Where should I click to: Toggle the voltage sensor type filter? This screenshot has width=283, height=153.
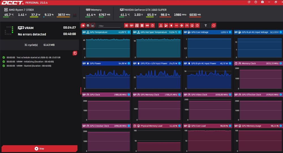click(x=166, y=25)
